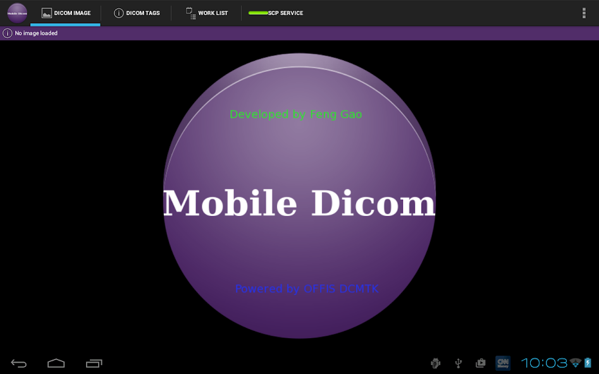Tap the image icon on DICOM IMAGE tab
This screenshot has width=599, height=374.
(x=46, y=12)
